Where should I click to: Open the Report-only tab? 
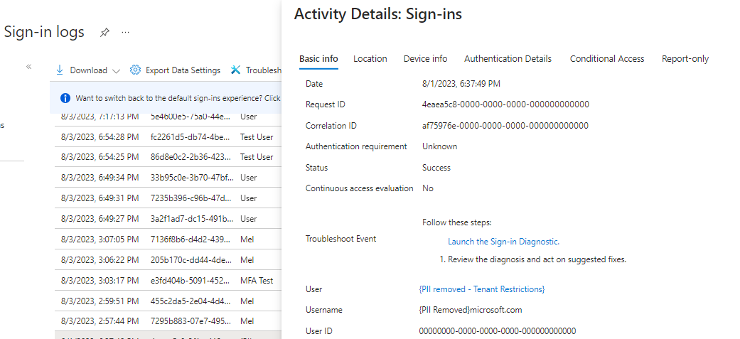pyautogui.click(x=685, y=59)
